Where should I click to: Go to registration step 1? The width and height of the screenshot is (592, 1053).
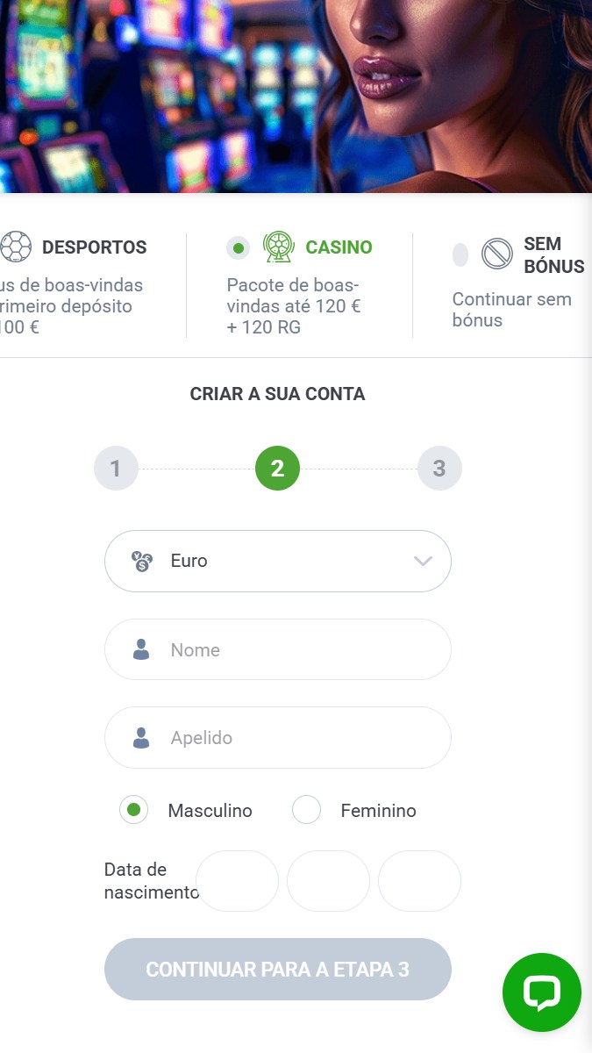tap(116, 469)
